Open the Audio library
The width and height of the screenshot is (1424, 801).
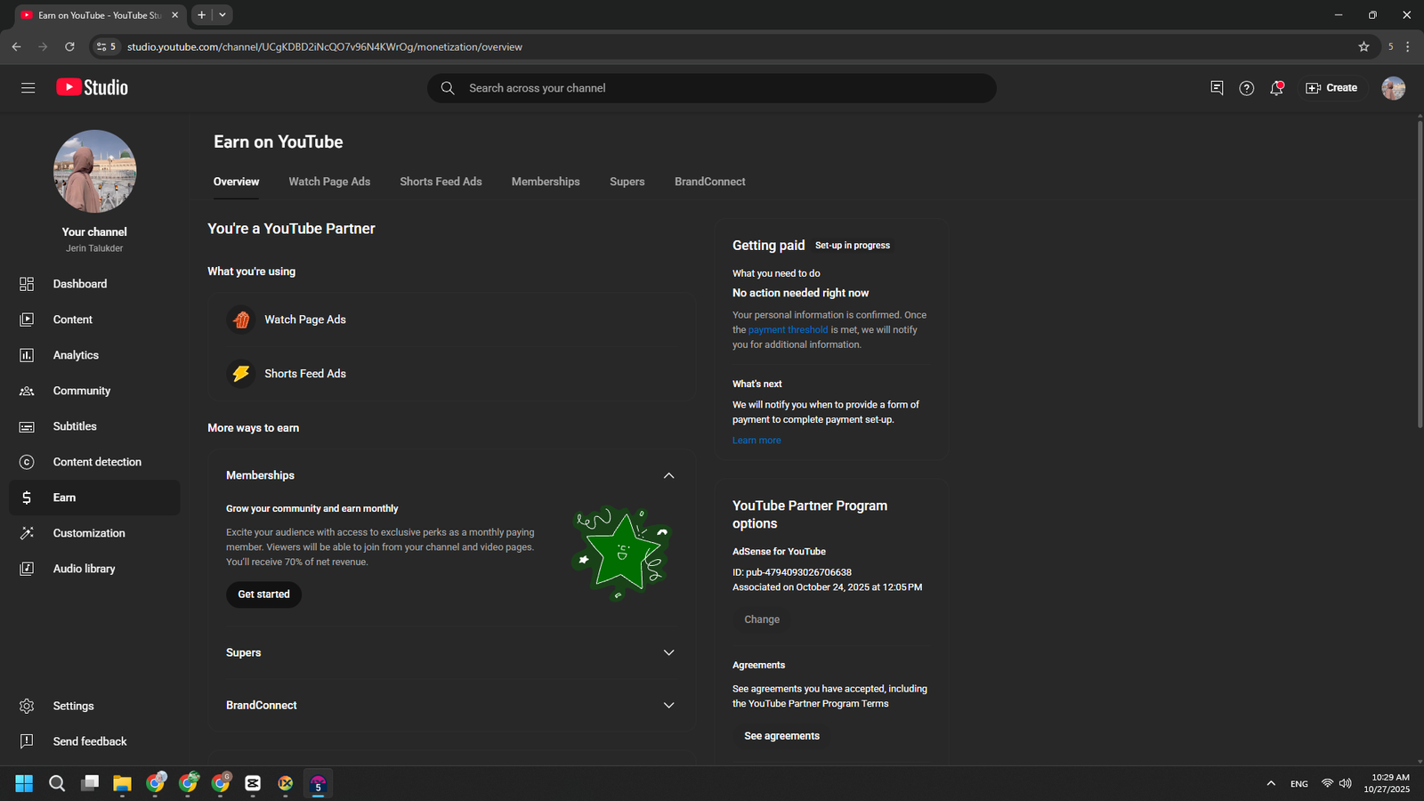(84, 569)
